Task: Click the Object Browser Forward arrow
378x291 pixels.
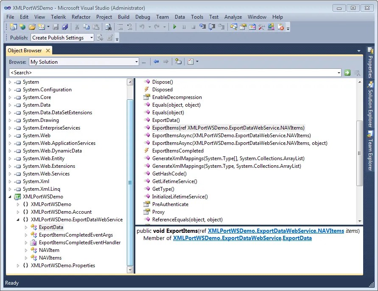Action: (165, 62)
